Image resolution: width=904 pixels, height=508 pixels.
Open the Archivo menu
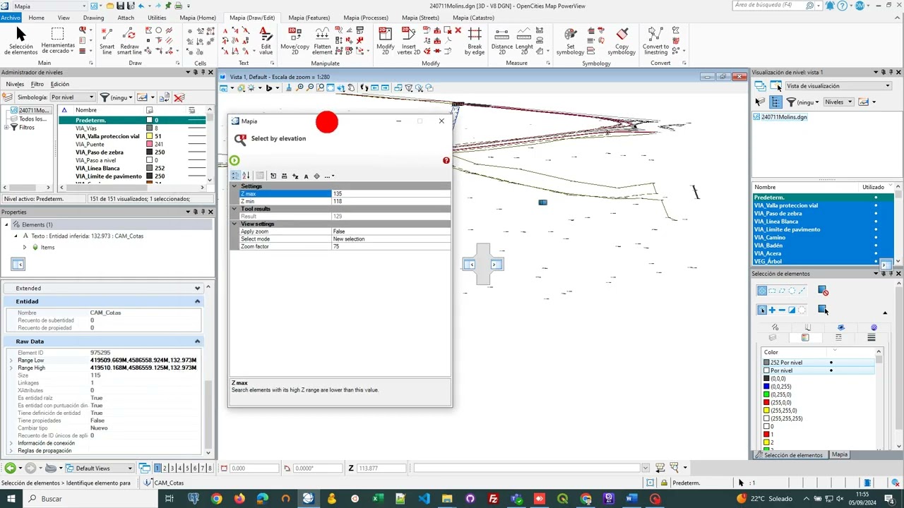(x=11, y=18)
